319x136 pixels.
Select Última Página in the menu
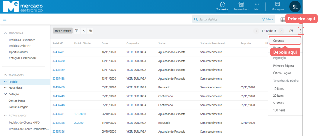282,73
